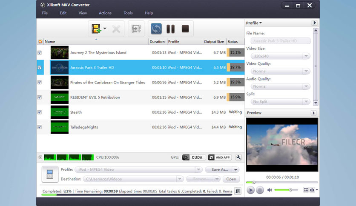
Task: Click the preview seek slider handle
Action: click(254, 182)
